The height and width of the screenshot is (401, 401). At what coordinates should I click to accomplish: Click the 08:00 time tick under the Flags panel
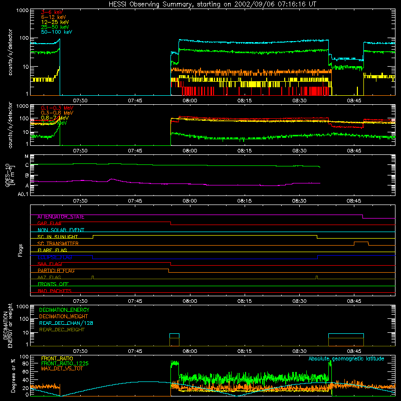click(x=190, y=301)
